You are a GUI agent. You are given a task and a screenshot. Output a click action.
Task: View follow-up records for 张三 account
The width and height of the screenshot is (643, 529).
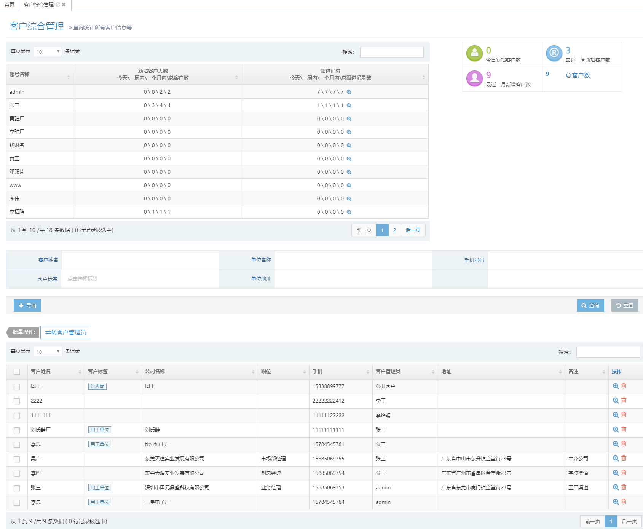tap(349, 105)
